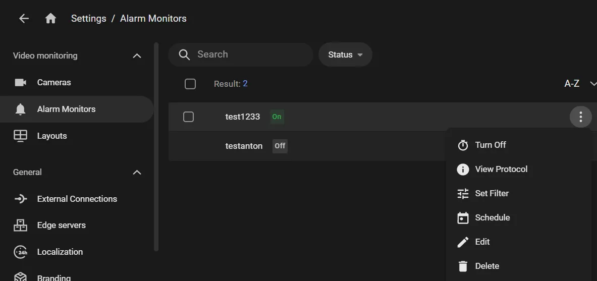This screenshot has height=281, width=597.
Task: Click the Localization 24h icon
Action: click(x=20, y=252)
